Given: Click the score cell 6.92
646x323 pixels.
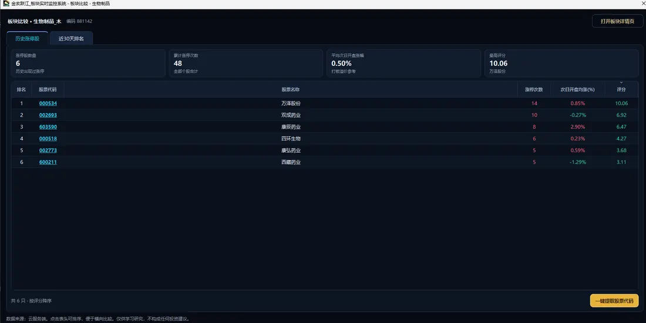Looking at the screenshot, I should 621,115.
